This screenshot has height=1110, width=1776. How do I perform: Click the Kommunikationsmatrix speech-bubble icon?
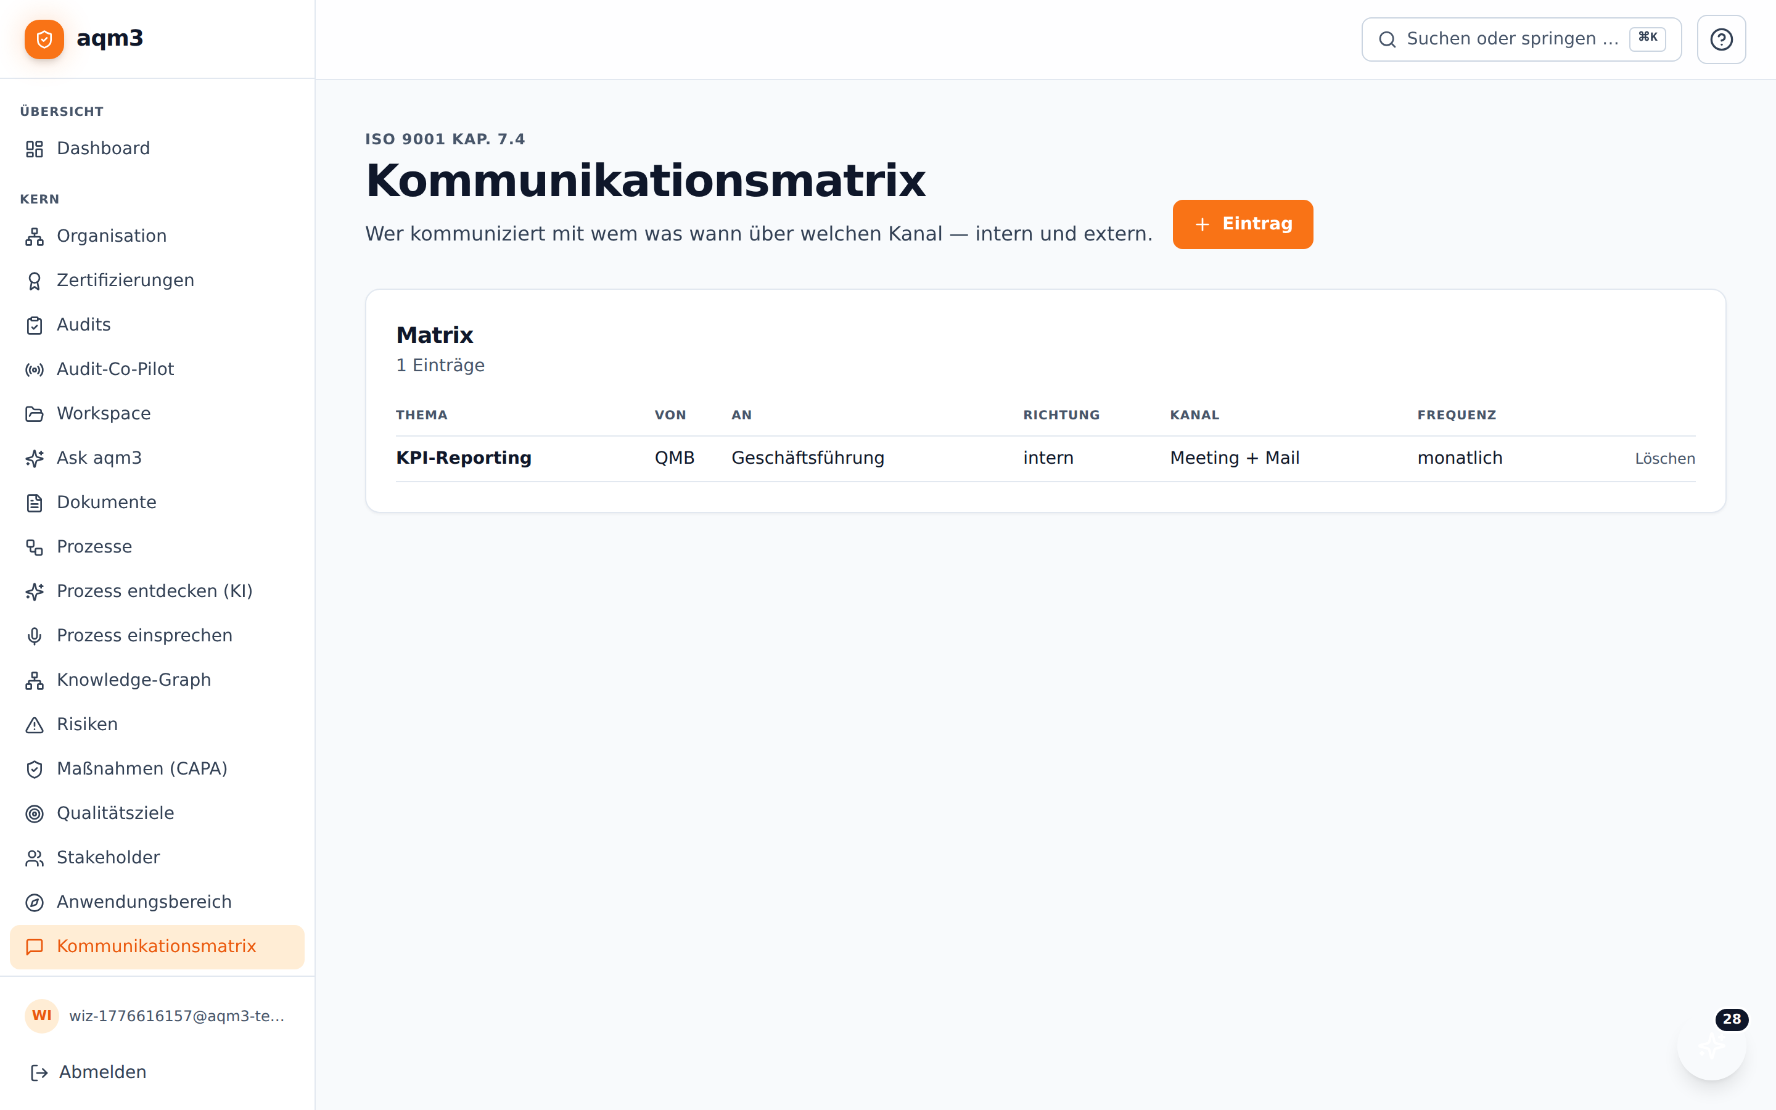[35, 947]
